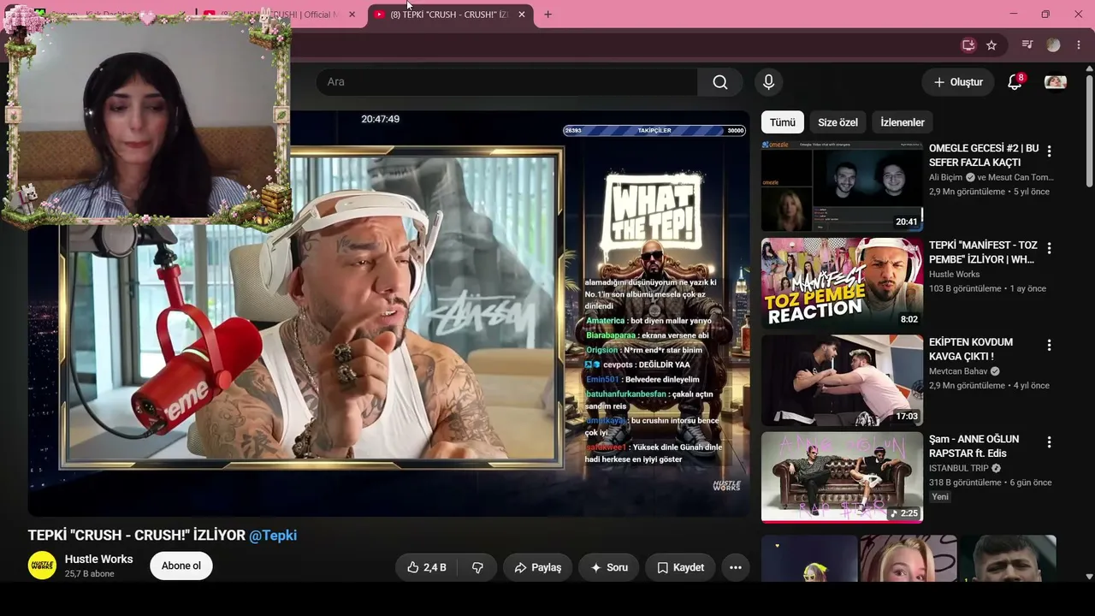This screenshot has height=616, width=1095.
Task: Select the İzlenenler filter chip
Action: (903, 122)
